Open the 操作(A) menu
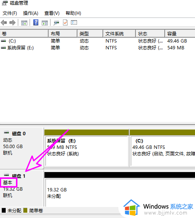The image size is (195, 218). pos(31,13)
